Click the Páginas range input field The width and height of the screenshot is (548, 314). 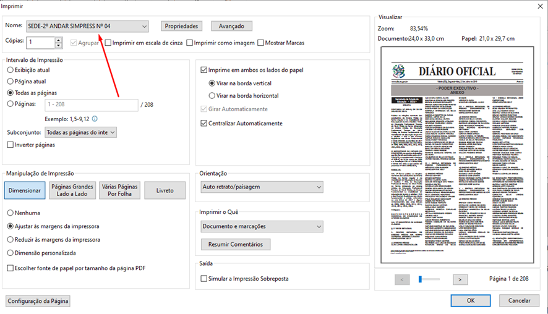[x=91, y=104]
